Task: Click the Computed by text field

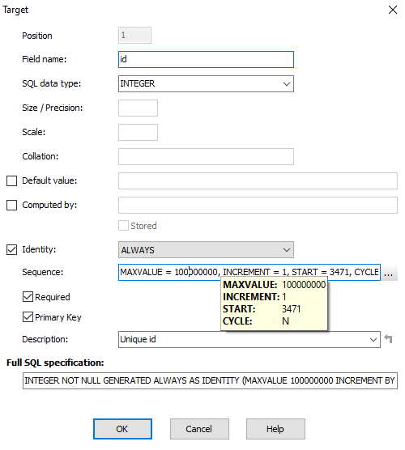Action: pyautogui.click(x=258, y=206)
